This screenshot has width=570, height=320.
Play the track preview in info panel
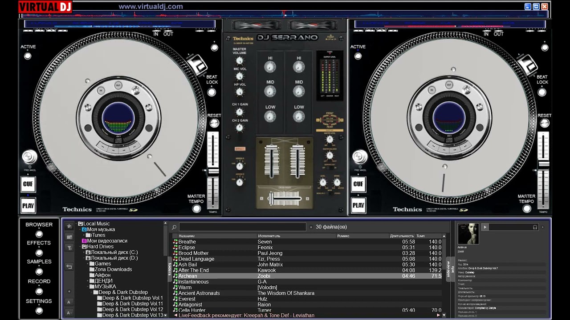pyautogui.click(x=485, y=227)
